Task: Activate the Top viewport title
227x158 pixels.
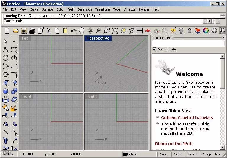Action: (x=25, y=38)
